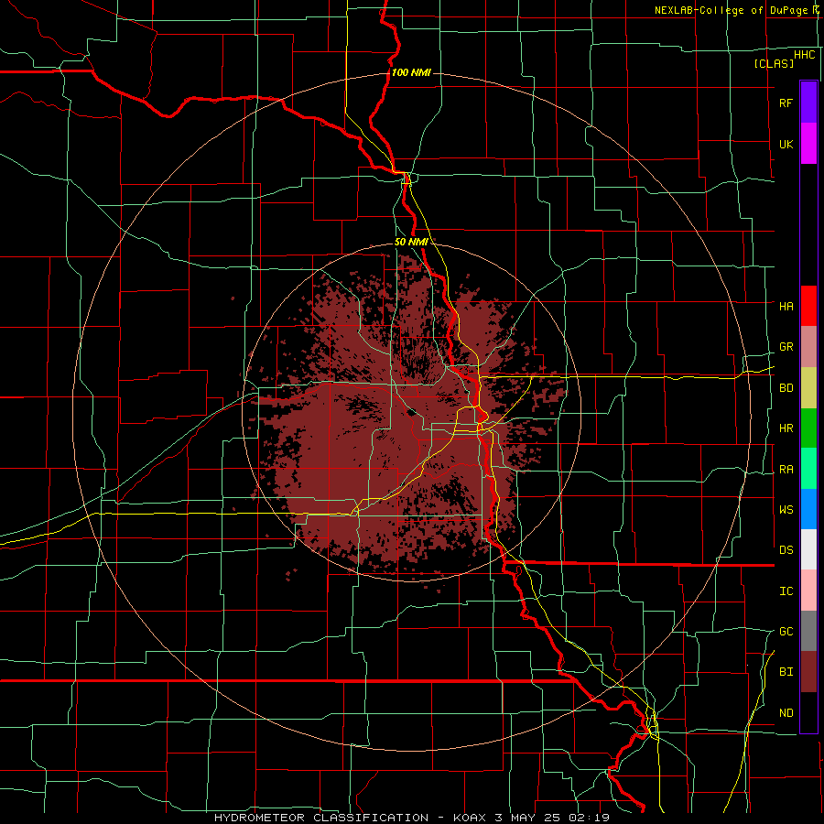The height and width of the screenshot is (824, 824).
Task: Click the RA legend label
Action: 786,470
